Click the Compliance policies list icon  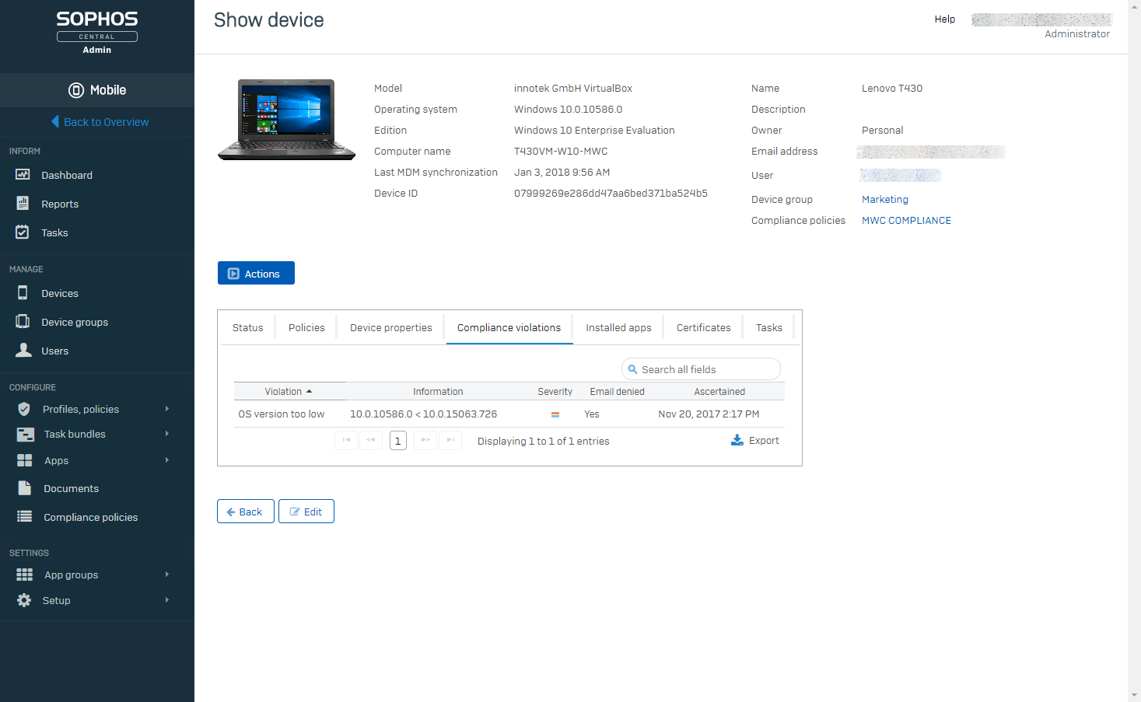25,516
